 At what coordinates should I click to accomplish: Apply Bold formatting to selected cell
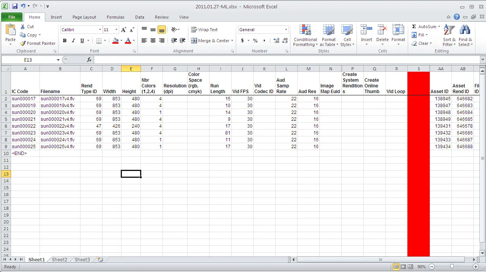(x=65, y=41)
